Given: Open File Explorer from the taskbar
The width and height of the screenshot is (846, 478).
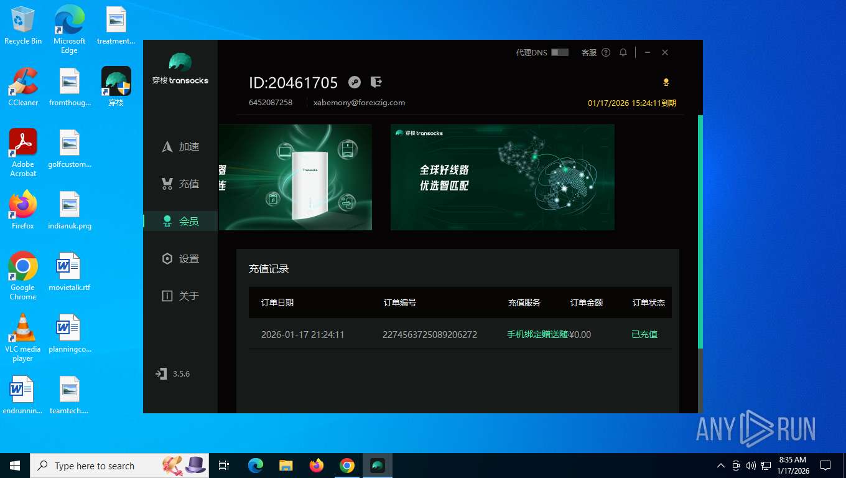Looking at the screenshot, I should pyautogui.click(x=286, y=466).
